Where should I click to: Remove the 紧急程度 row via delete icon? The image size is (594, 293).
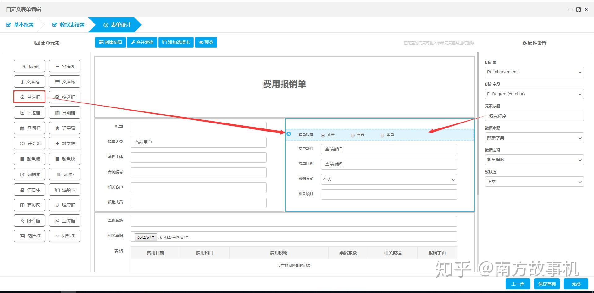click(x=289, y=134)
